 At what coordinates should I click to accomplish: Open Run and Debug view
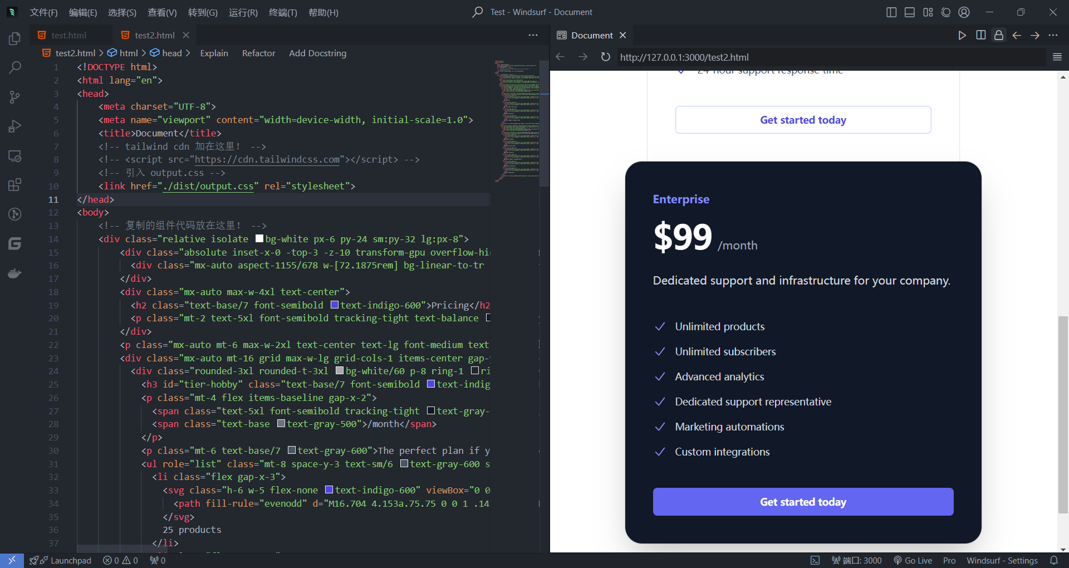pos(15,126)
